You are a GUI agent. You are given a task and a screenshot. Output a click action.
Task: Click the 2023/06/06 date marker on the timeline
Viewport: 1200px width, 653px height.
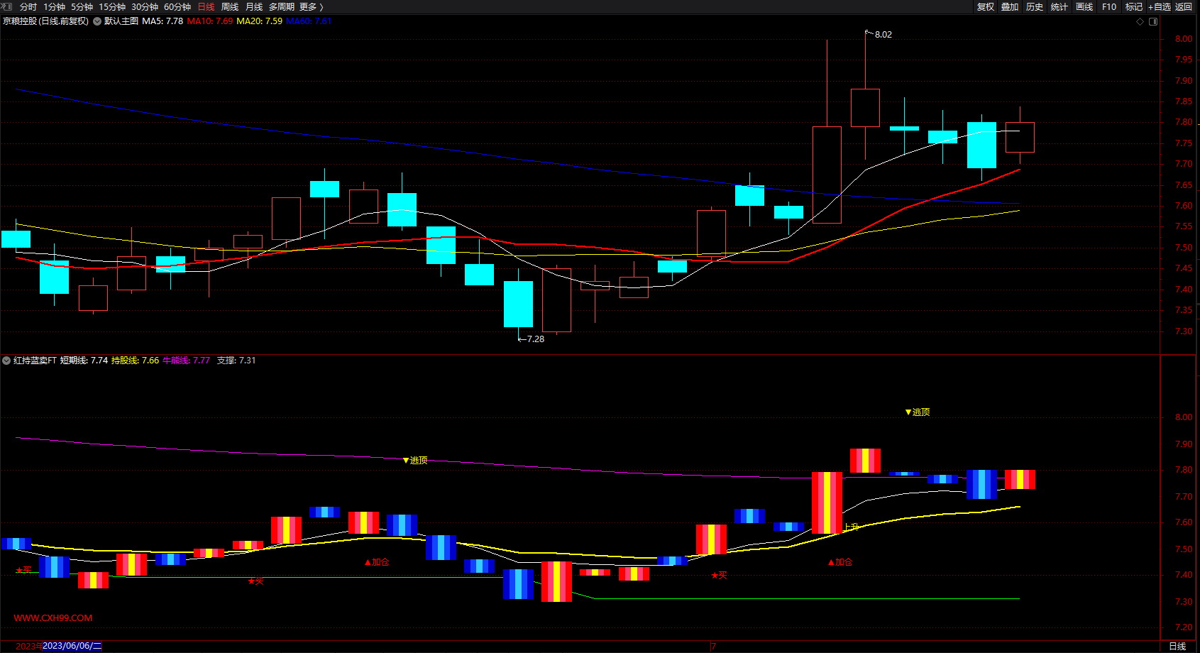click(x=72, y=646)
